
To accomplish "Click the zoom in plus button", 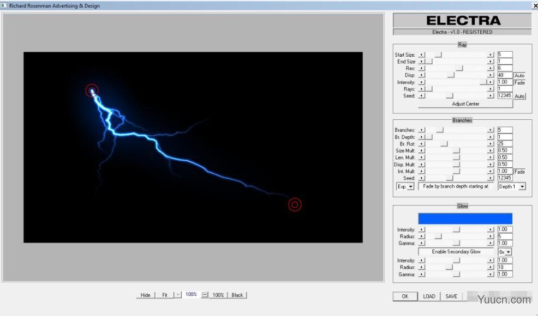I will tap(178, 295).
